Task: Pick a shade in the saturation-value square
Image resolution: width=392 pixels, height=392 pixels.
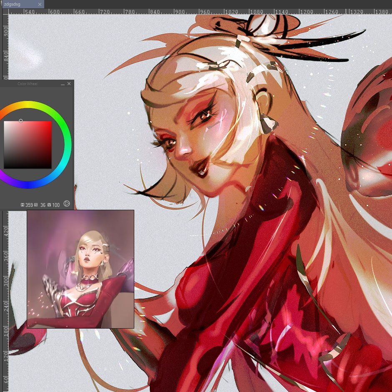Action: coord(28,145)
